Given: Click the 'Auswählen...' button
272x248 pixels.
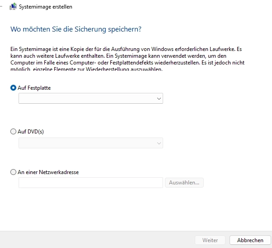Looking at the screenshot, I should click(x=184, y=183).
